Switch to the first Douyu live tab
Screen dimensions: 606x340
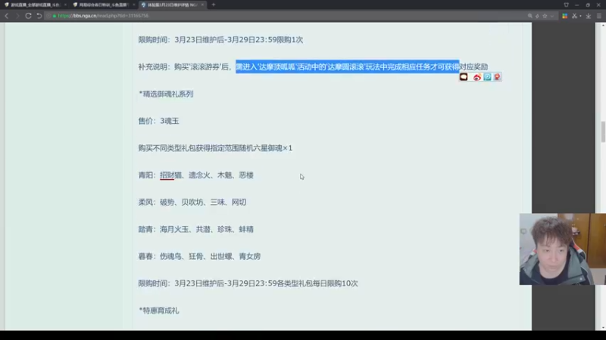coord(34,5)
